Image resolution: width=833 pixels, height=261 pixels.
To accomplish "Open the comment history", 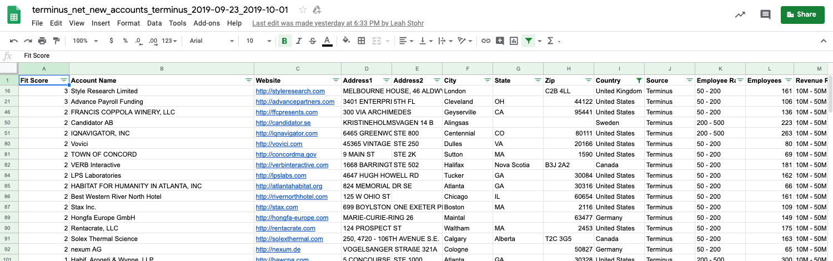I will (765, 14).
